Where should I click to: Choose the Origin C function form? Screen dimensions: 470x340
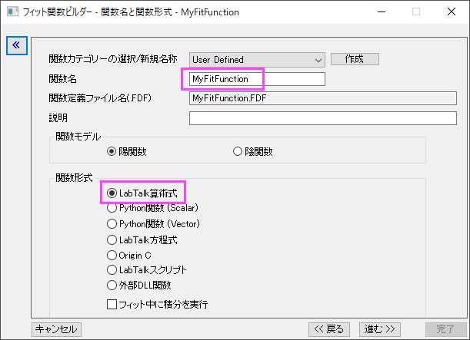(112, 256)
